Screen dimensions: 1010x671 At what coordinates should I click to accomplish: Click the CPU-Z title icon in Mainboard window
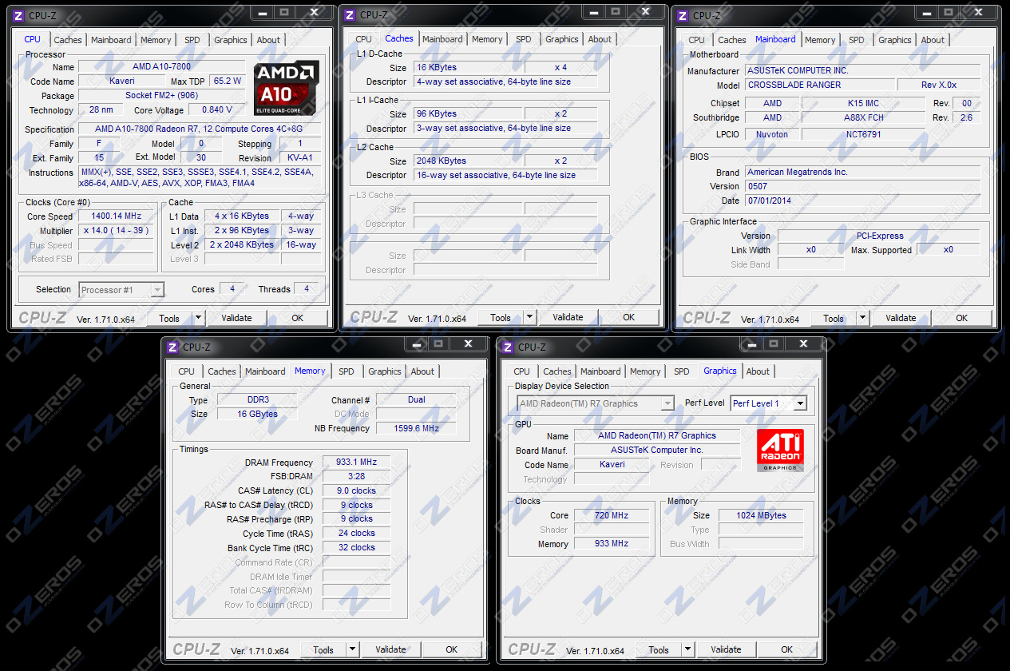click(683, 15)
